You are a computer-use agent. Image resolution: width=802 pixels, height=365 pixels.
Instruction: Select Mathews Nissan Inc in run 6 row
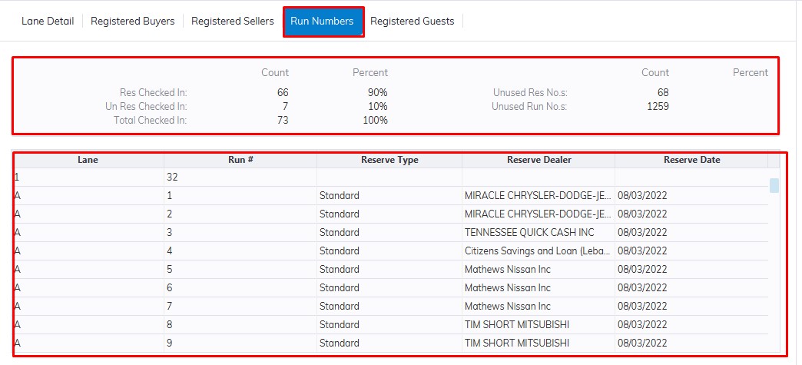pyautogui.click(x=507, y=287)
